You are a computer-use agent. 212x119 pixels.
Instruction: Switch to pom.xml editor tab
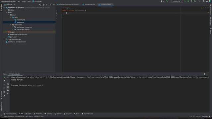[68, 5]
